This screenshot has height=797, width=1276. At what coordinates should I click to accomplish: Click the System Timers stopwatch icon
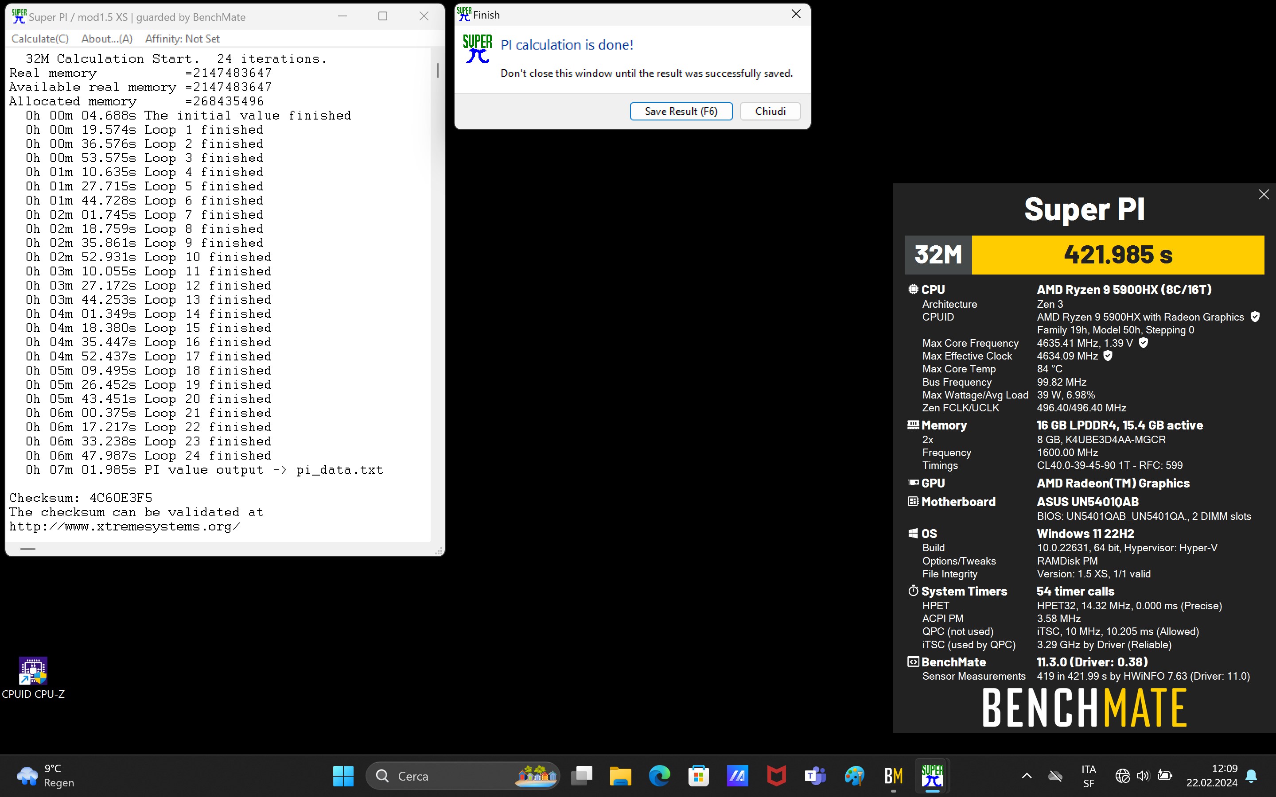point(913,590)
